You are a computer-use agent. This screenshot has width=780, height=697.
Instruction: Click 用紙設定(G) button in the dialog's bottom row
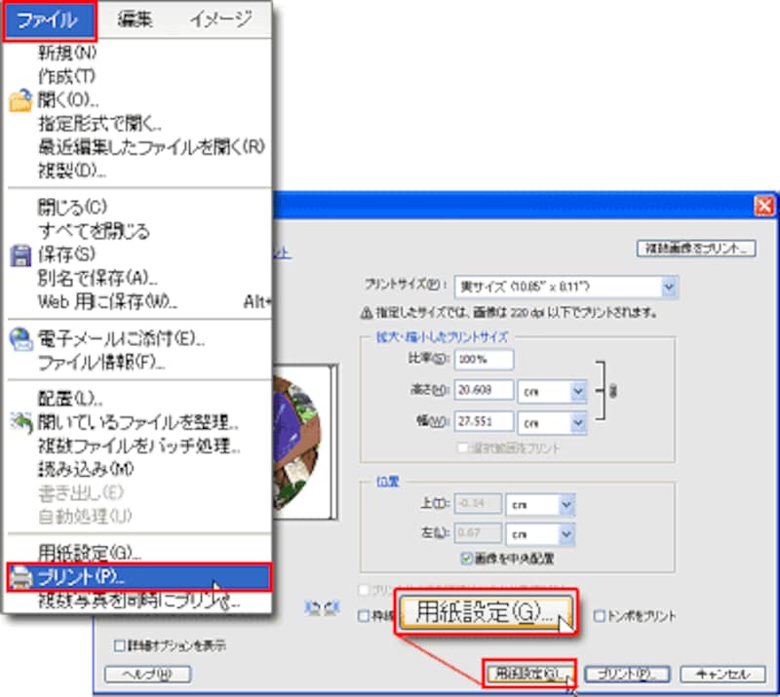528,674
